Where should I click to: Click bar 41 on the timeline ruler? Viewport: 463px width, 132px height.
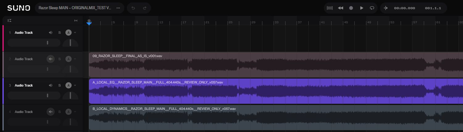point(323,22)
